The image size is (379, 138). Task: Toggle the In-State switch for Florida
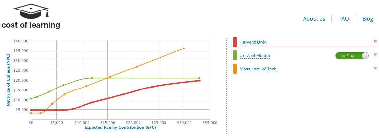tap(352, 56)
